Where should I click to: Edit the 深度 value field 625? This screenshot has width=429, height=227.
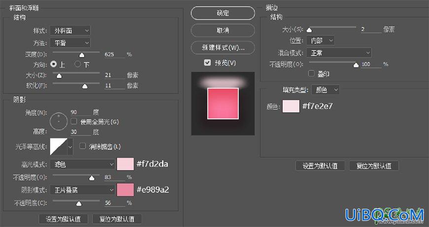coord(114,54)
